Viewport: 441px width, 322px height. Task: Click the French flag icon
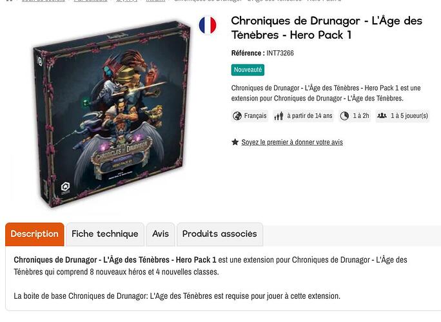(x=208, y=25)
